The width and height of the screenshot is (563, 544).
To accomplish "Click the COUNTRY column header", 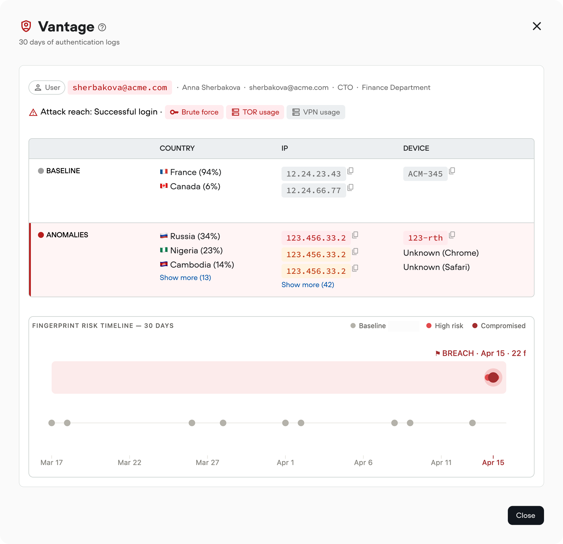I will click(177, 148).
